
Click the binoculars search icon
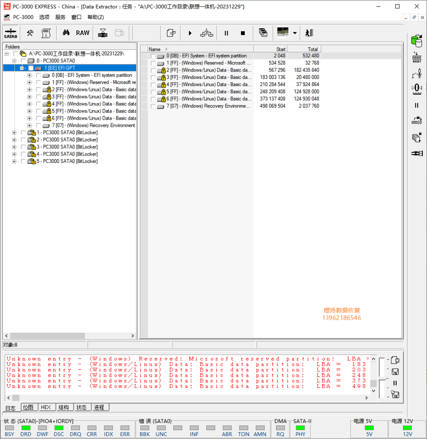point(66,33)
